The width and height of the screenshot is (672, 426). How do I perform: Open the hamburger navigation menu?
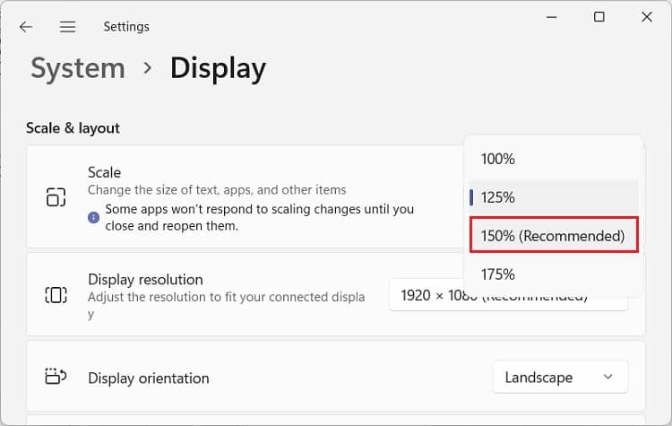tap(67, 27)
